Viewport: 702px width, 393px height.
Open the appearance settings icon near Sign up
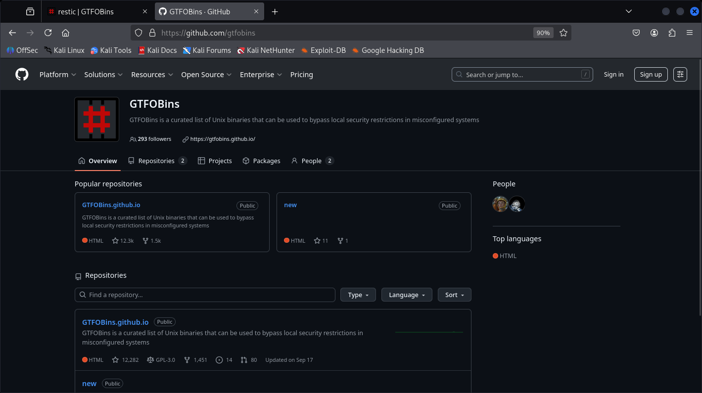pyautogui.click(x=680, y=75)
